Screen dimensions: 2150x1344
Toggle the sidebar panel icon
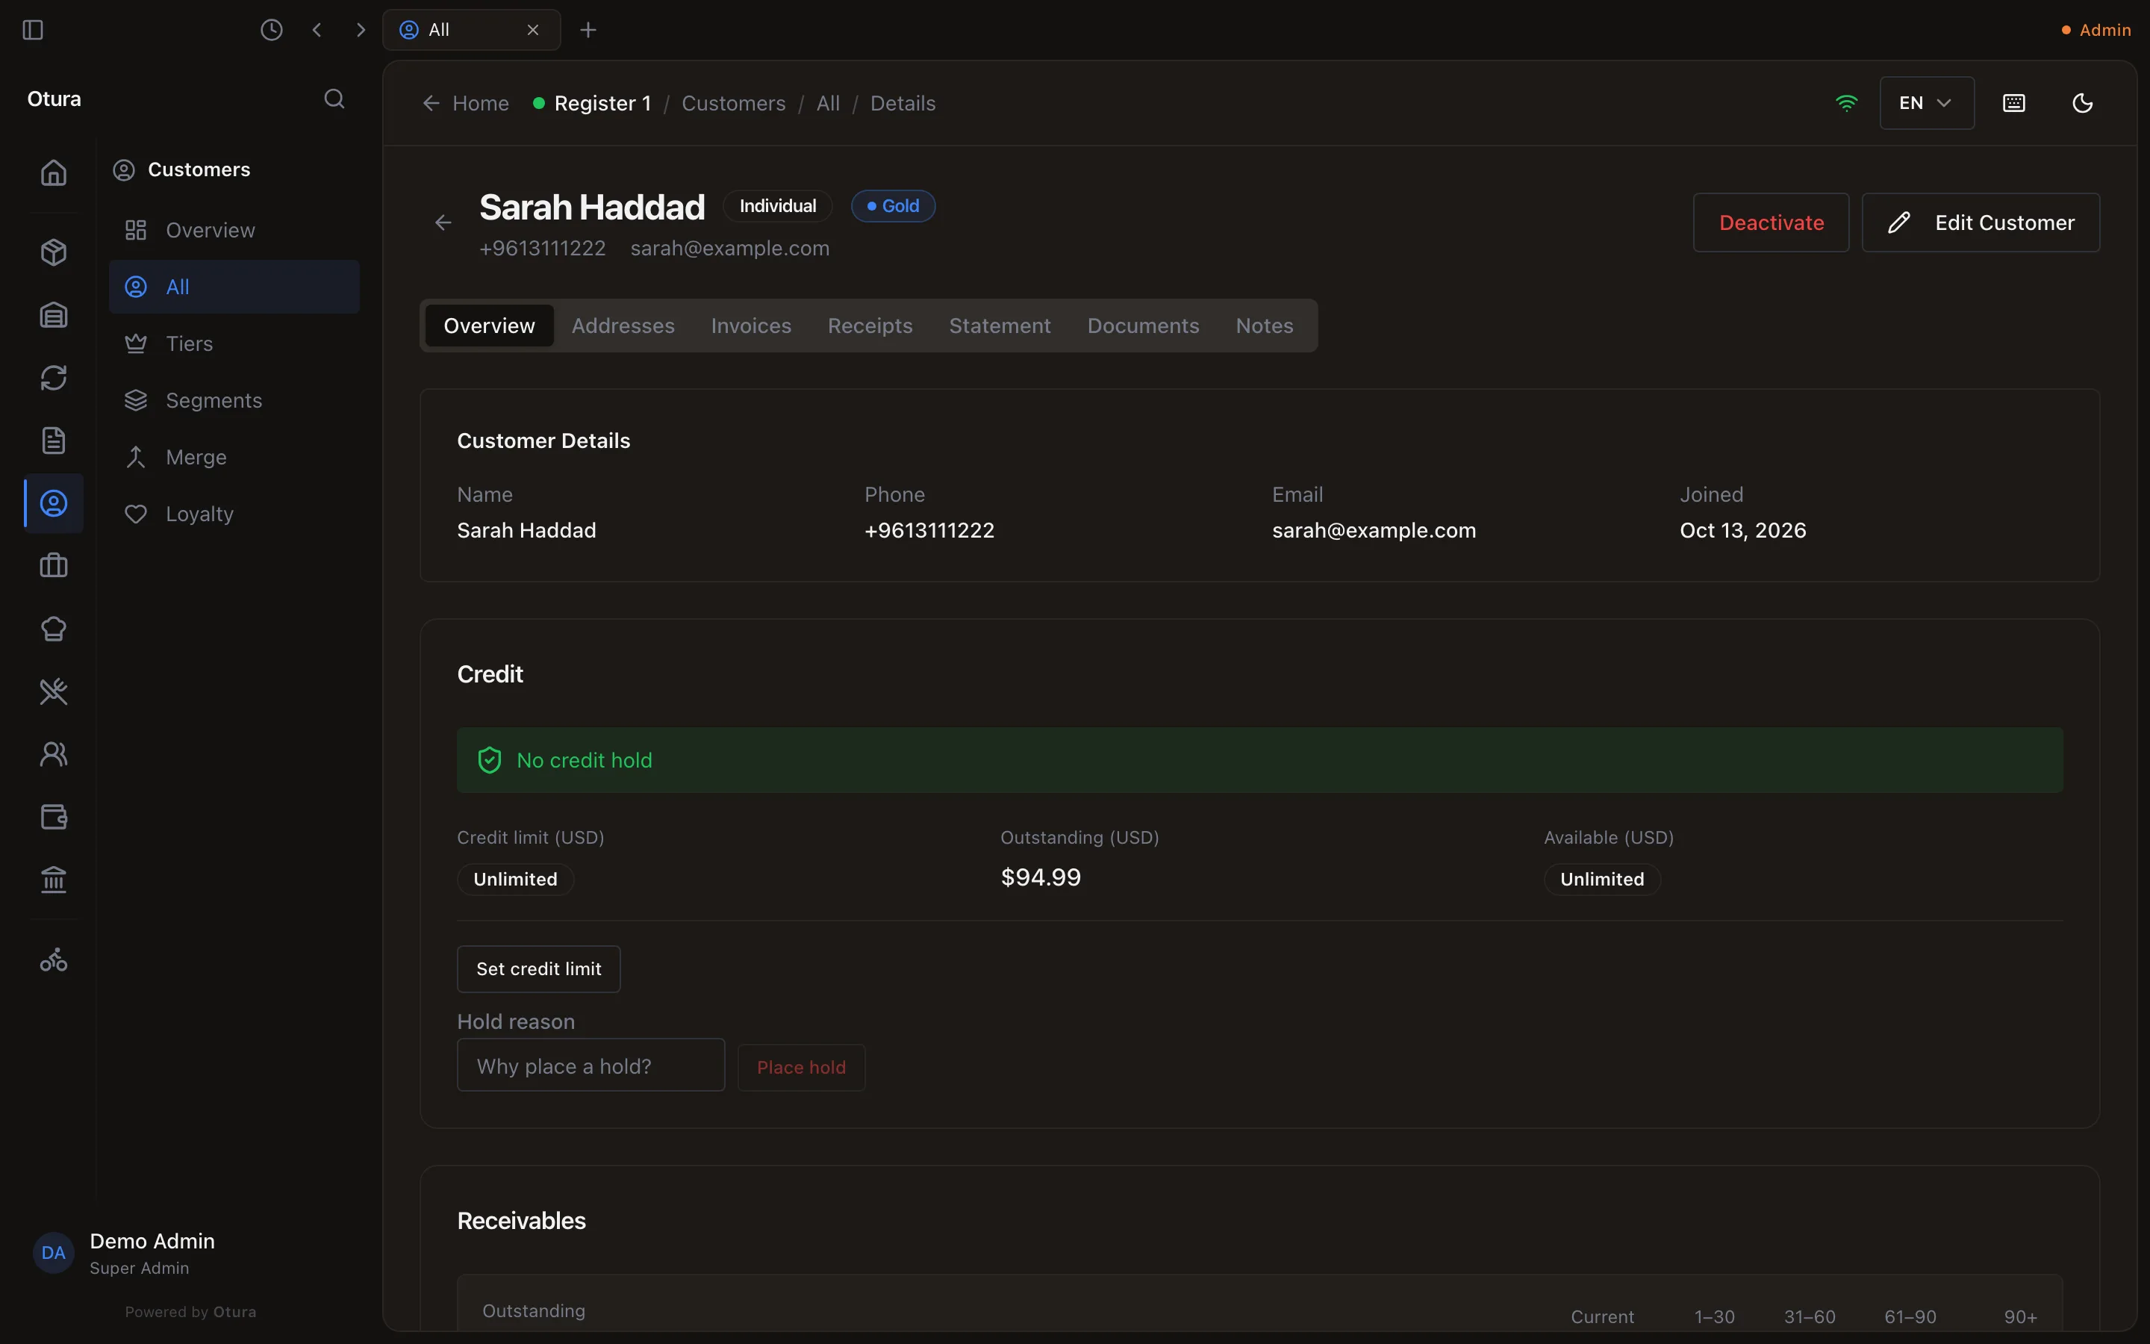pyautogui.click(x=33, y=29)
